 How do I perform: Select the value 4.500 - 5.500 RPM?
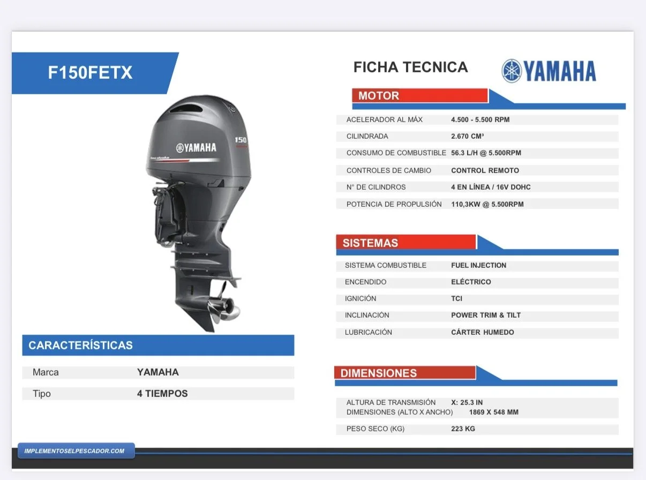tap(480, 119)
